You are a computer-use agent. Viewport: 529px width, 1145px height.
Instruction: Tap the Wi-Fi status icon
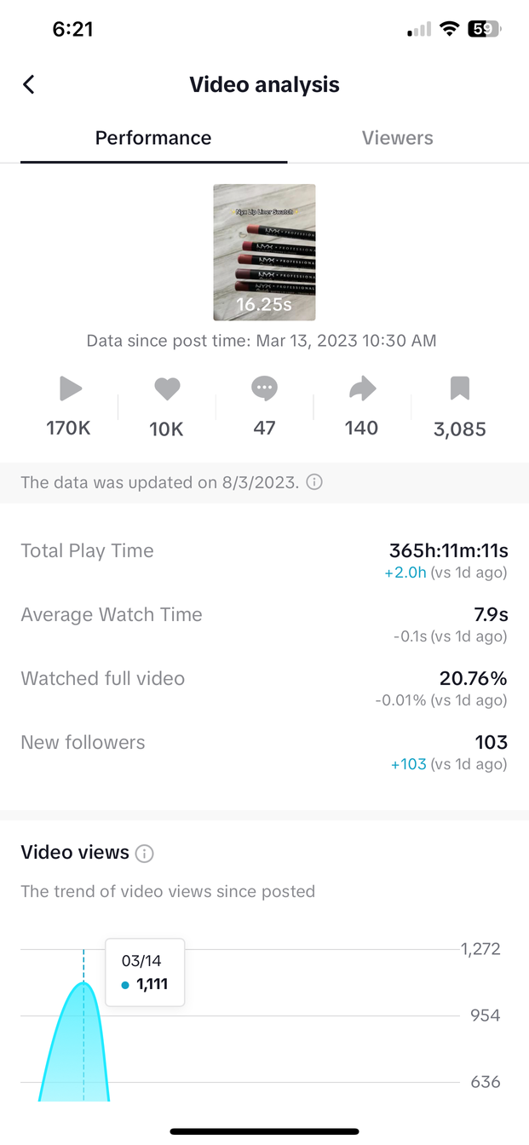coord(449,30)
